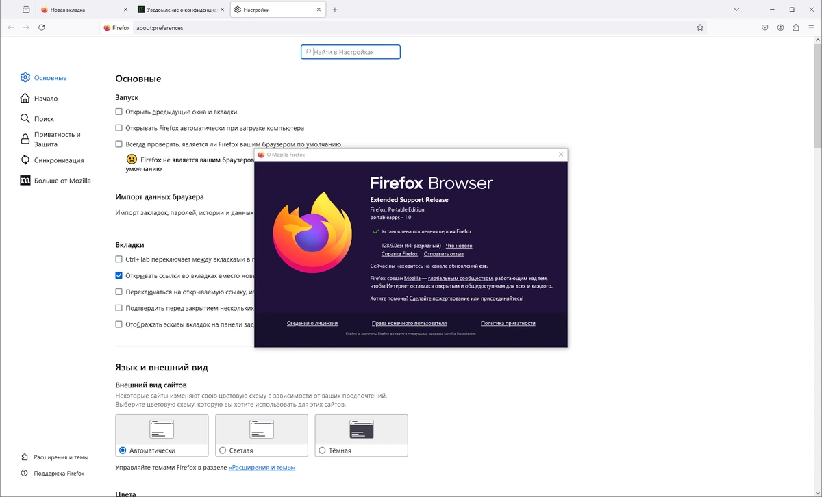
Task: Enable Открыть предыдущие окна и вкладки
Action: [119, 112]
